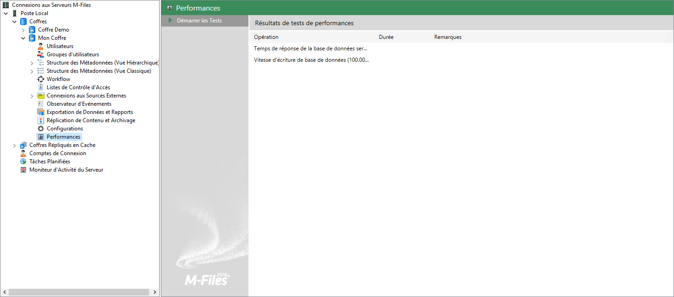
Task: Click the Coffre Demo vault icon
Action: pos(32,30)
